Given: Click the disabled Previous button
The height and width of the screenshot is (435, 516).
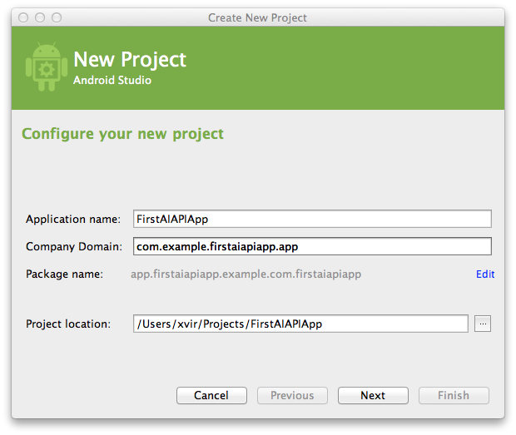Looking at the screenshot, I should pyautogui.click(x=292, y=395).
